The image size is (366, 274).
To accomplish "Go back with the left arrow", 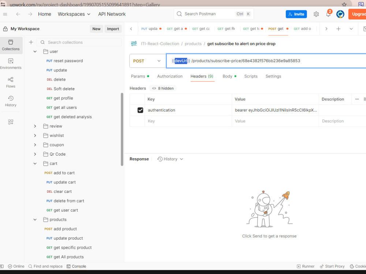I will pyautogui.click(x=18, y=14).
